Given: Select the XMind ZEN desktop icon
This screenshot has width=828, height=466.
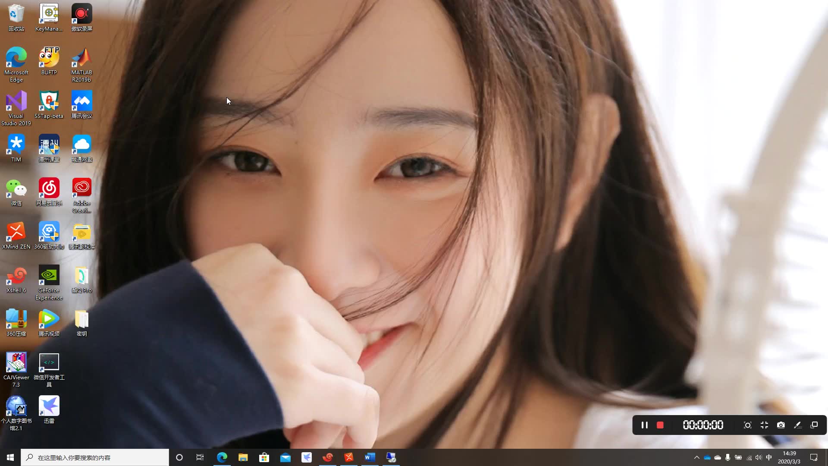Looking at the screenshot, I should click(x=16, y=235).
